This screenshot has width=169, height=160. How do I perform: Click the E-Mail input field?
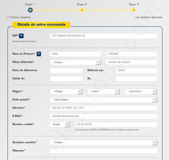103,116
